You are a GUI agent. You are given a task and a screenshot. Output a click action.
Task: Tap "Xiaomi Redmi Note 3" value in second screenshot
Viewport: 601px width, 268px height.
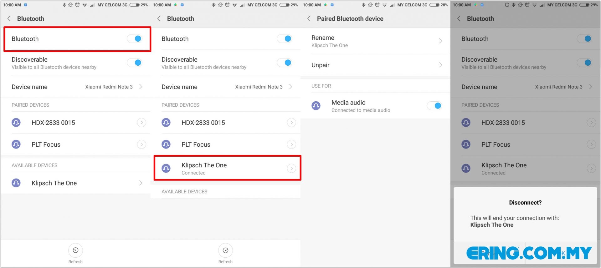tap(259, 87)
